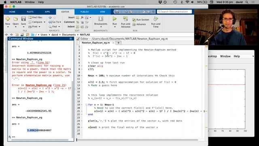Expand the Print dropdown arrow

(x=40, y=27)
